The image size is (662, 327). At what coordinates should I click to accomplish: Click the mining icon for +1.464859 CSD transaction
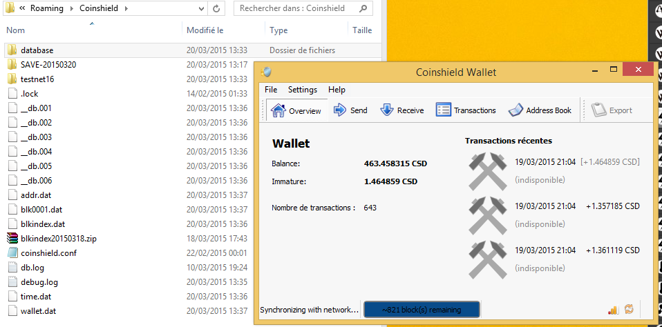point(488,172)
